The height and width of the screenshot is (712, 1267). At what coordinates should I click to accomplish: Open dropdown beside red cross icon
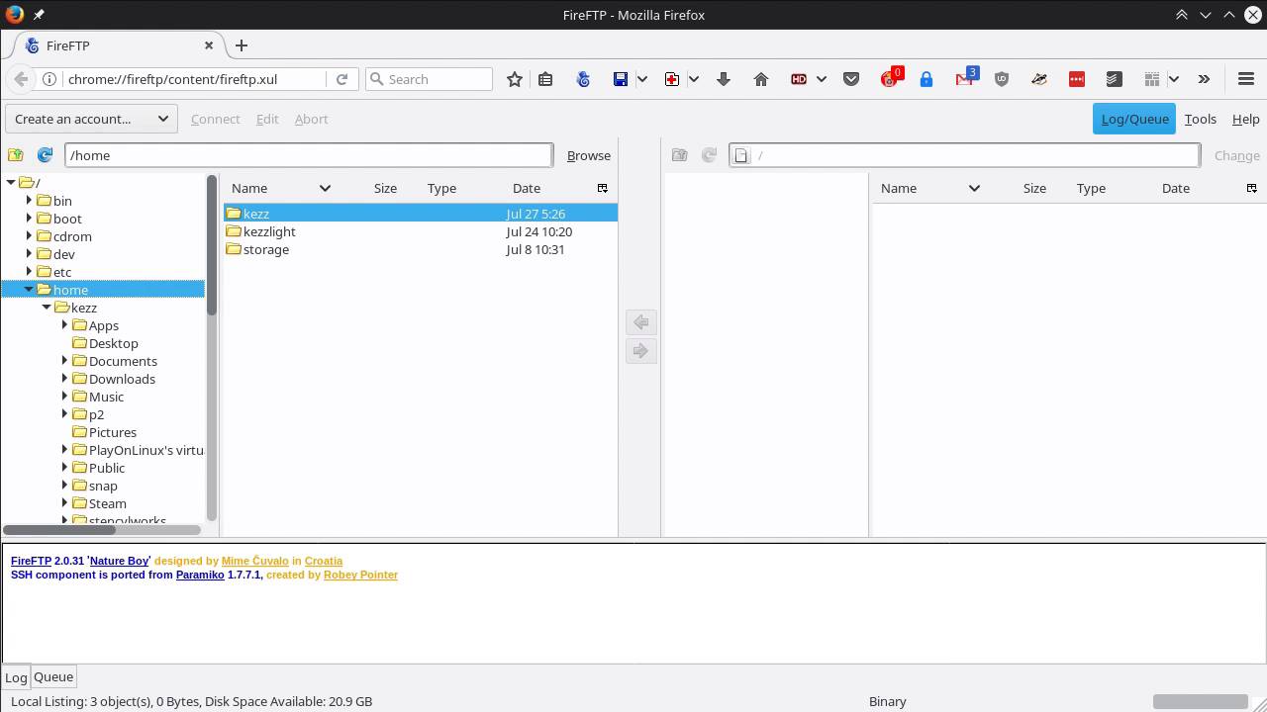click(x=693, y=79)
